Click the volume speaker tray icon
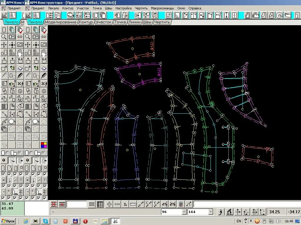Screen dimensions: 301x225 [x=278, y=221]
